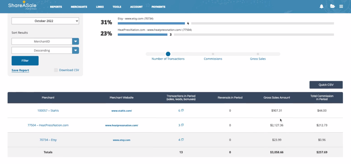Click the $907.31 gross sales cell
The image size is (351, 164).
pos(277,110)
